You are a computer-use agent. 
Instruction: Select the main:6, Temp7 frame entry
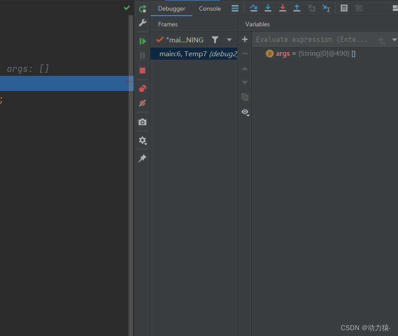point(194,54)
